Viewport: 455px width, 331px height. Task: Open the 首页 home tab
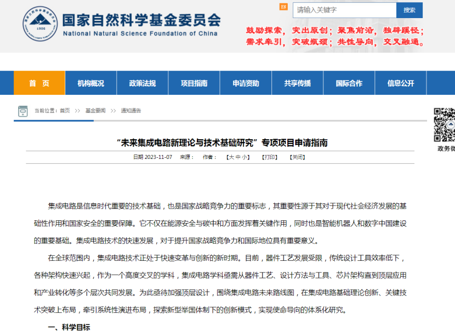(39, 83)
